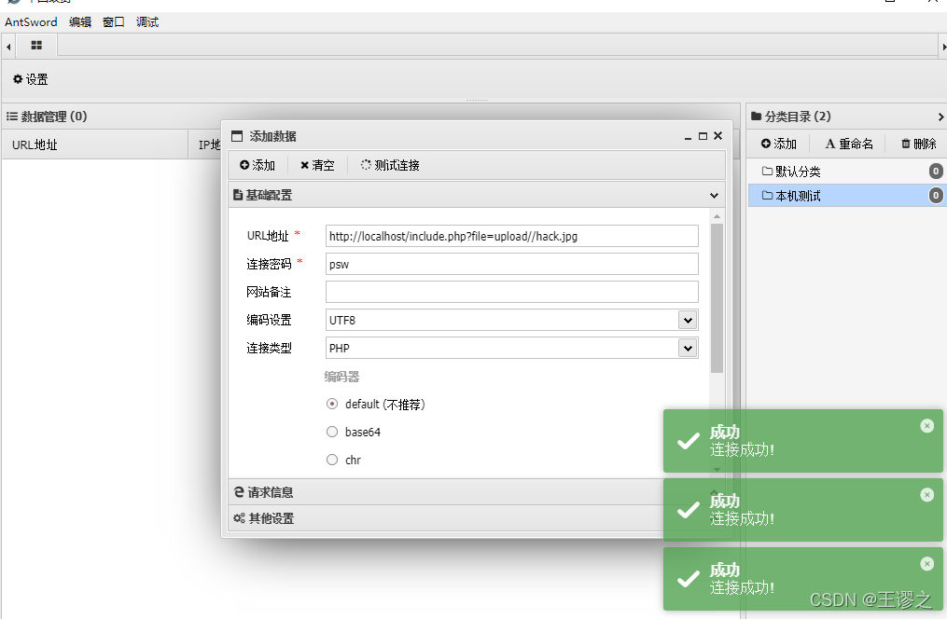Collapse the 基础配置 section chevron
This screenshot has width=947, height=619.
(714, 196)
